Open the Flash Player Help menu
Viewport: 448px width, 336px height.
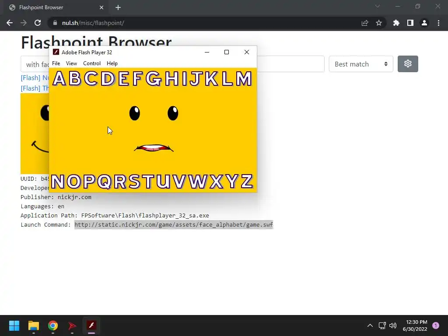(112, 63)
